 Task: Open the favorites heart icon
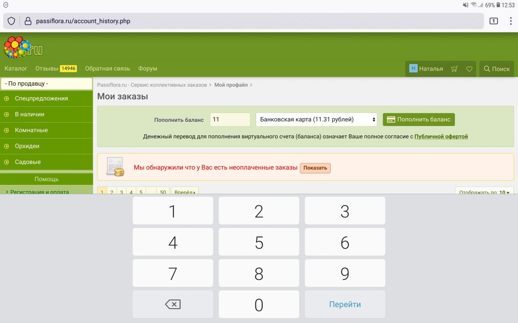coord(469,69)
